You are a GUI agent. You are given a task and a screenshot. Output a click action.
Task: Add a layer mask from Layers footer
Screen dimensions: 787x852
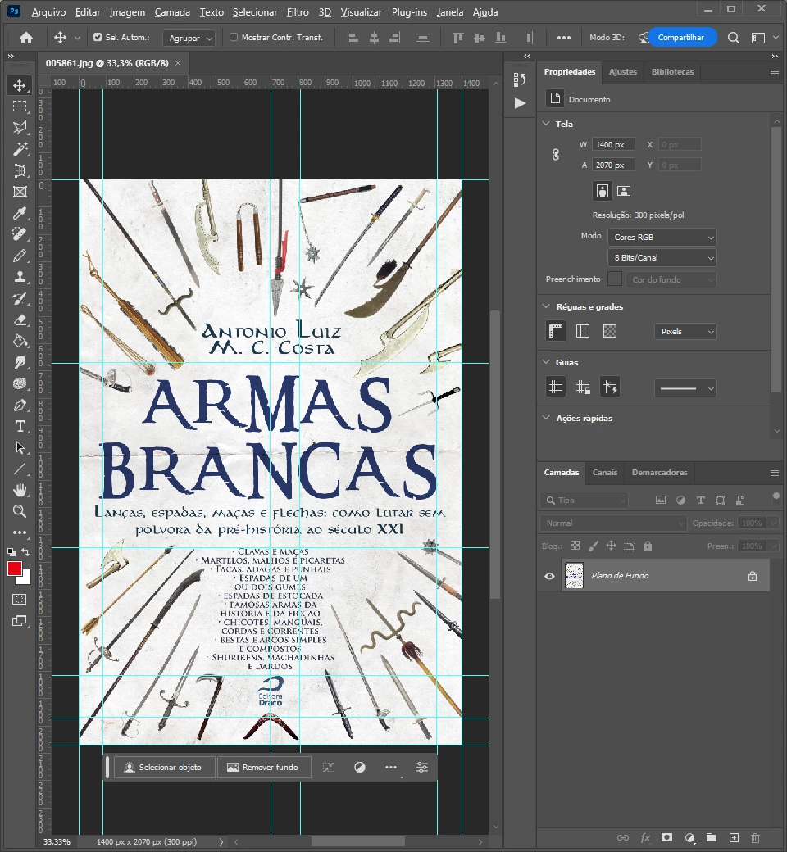pos(666,837)
